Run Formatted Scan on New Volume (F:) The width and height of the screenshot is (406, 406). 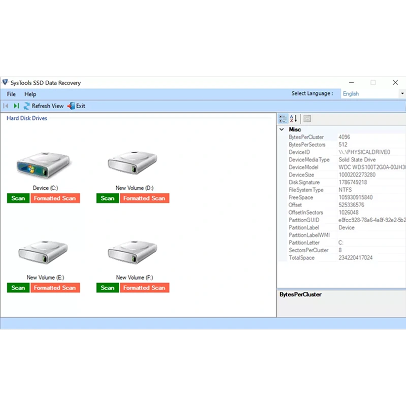tap(145, 288)
